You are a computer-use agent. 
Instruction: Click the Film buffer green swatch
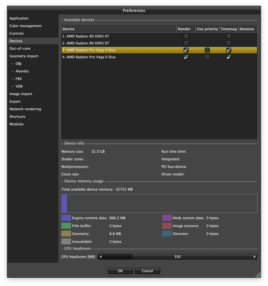pos(66,226)
